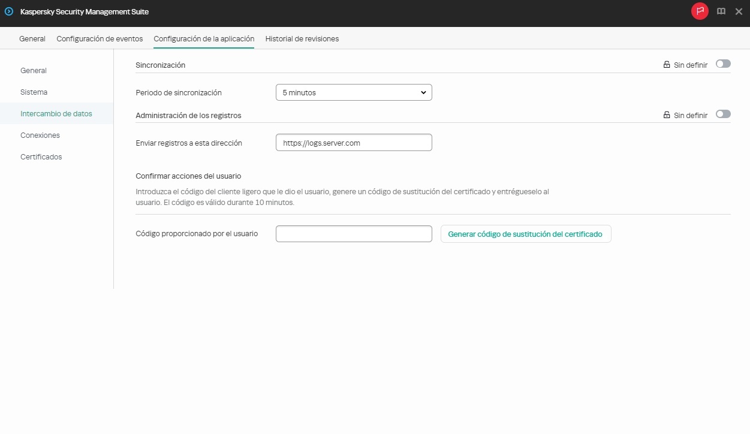Screen dimensions: 750x434
Task: Click Generar código de sustitución del certificado
Action: [x=526, y=234]
